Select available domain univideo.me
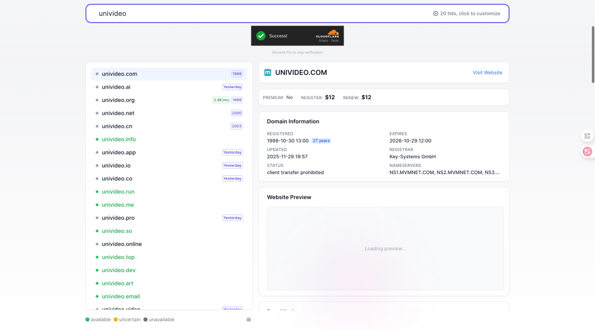 click(169, 205)
